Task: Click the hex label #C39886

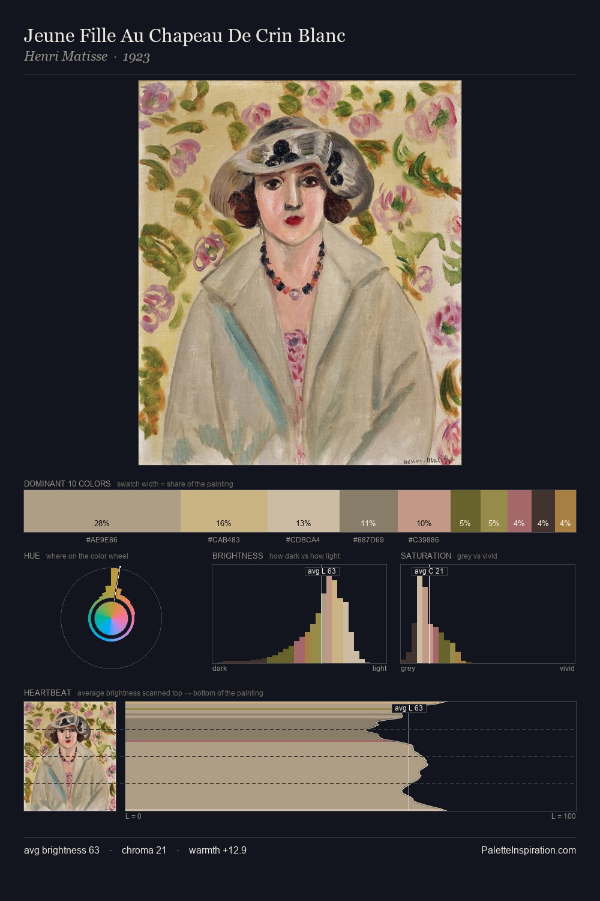Action: (424, 540)
